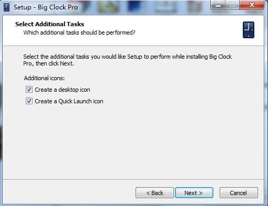Click the "Which additional tasks should be performed?" subtitle
This screenshot has width=268, height=206.
(79, 32)
